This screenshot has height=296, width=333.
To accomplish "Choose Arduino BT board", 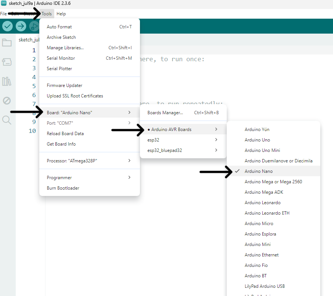I will click(274, 276).
